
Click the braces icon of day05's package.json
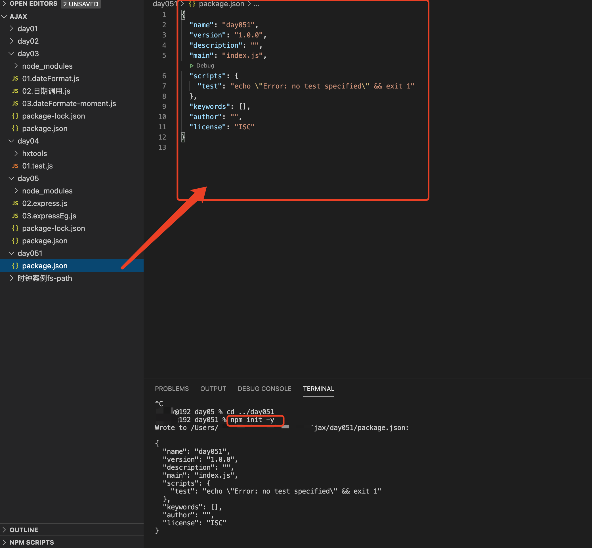coord(15,241)
